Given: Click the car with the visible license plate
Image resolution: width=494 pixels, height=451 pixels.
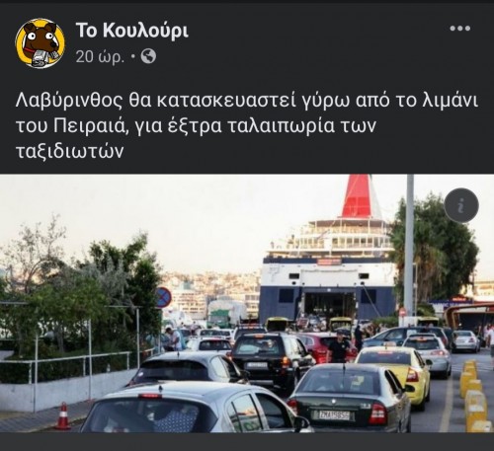Looking at the screenshot, I should pos(349,398).
